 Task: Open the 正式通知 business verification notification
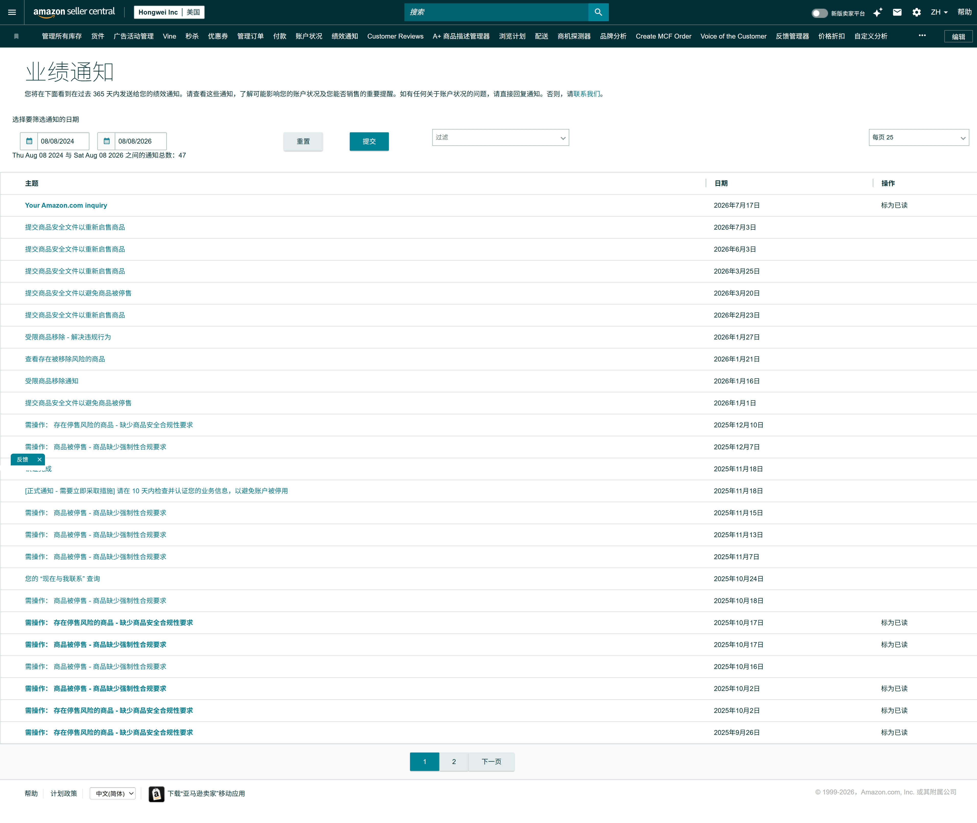(x=156, y=491)
